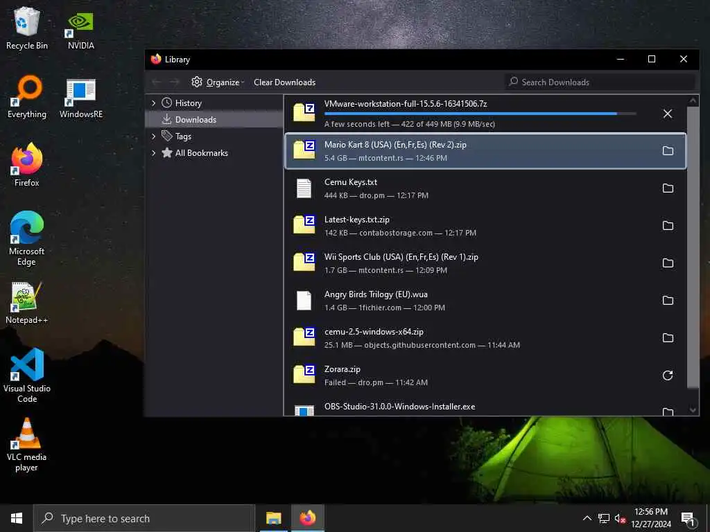Screen dimensions: 710x532
Task: Open the VLC media player shortcut
Action: coord(27,445)
